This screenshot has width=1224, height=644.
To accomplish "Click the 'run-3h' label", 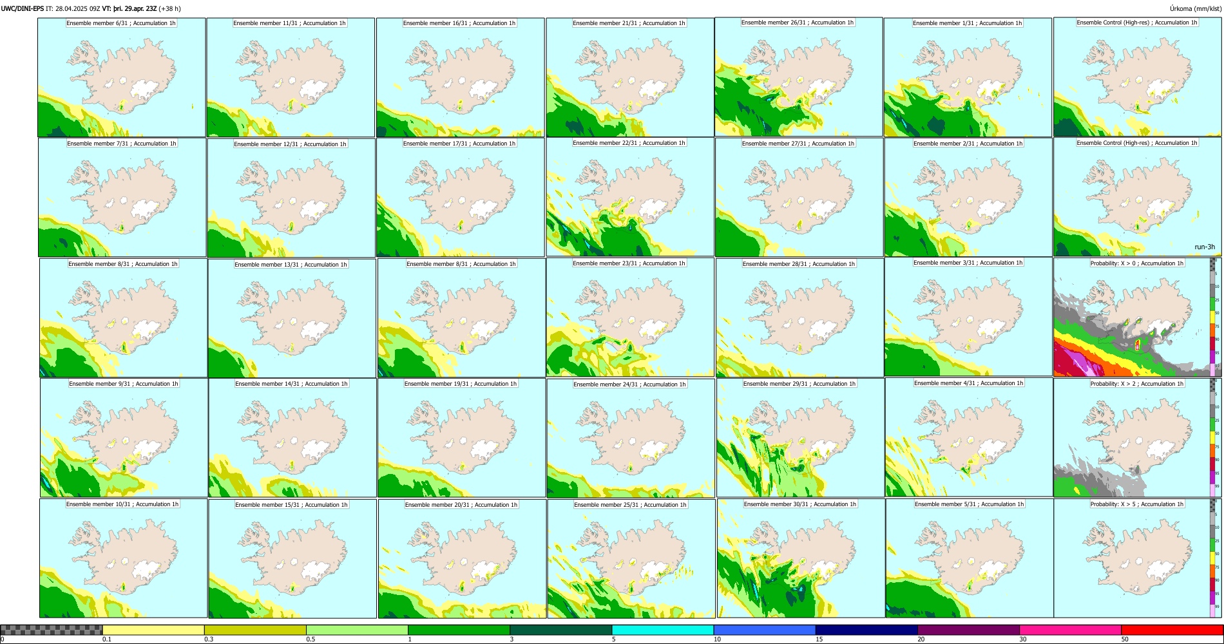I will click(x=1205, y=247).
